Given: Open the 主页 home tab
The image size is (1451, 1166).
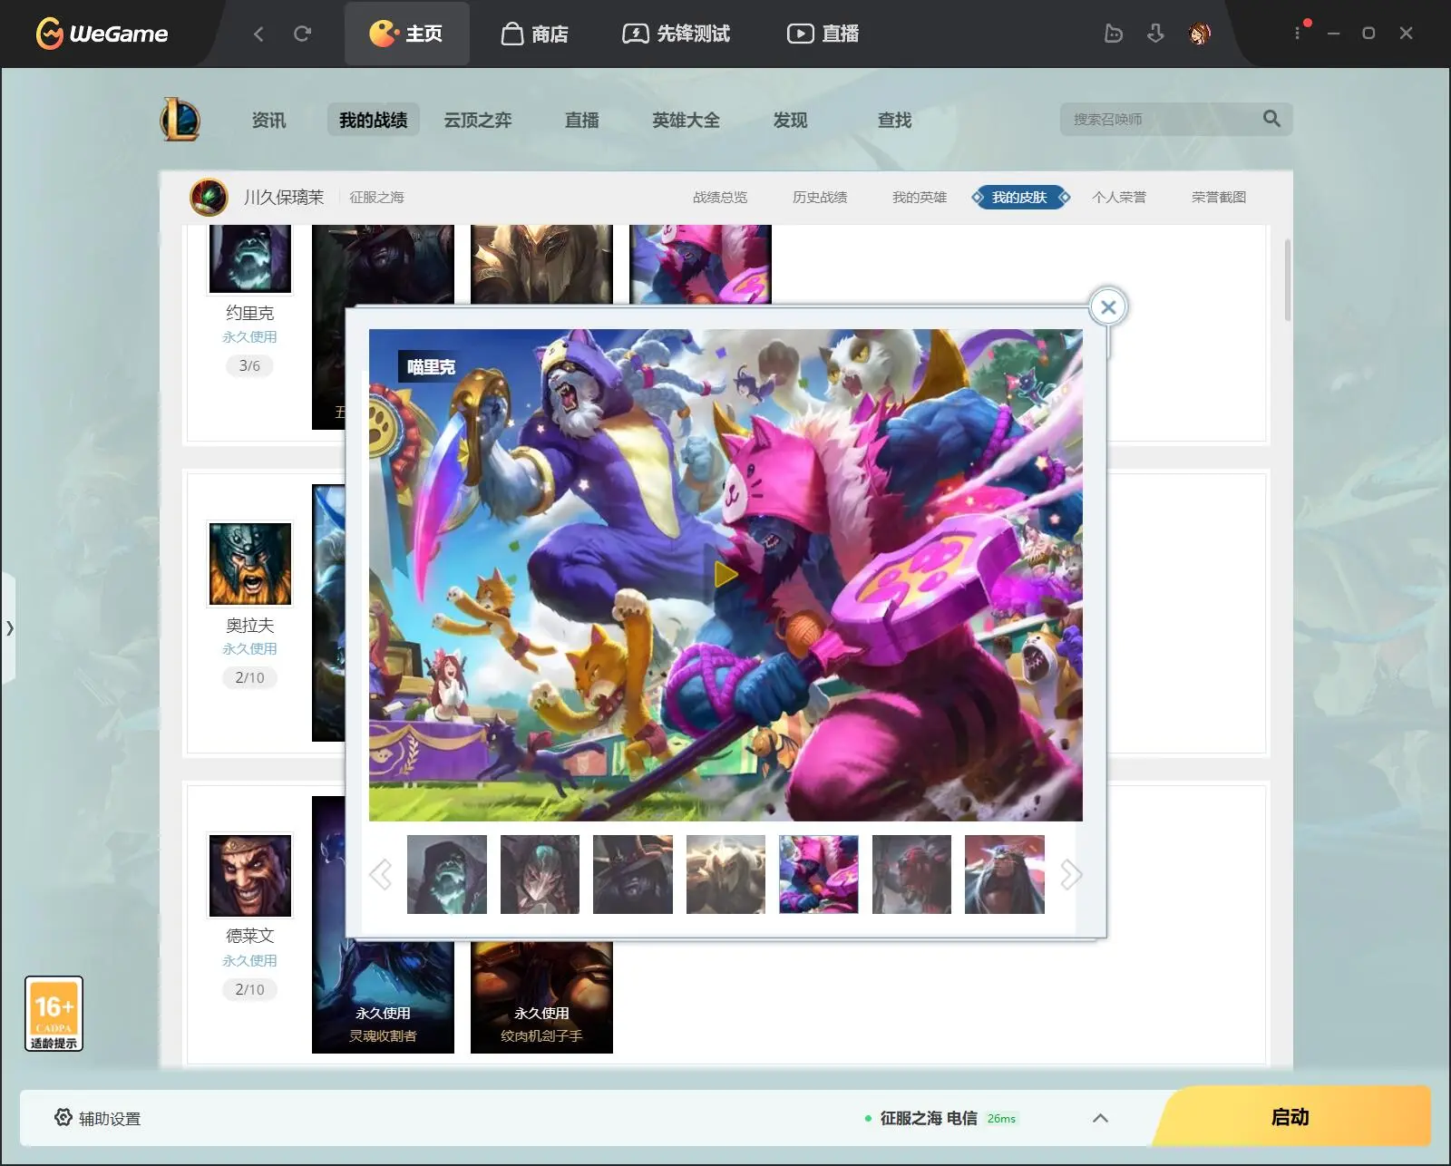Looking at the screenshot, I should pos(406,34).
